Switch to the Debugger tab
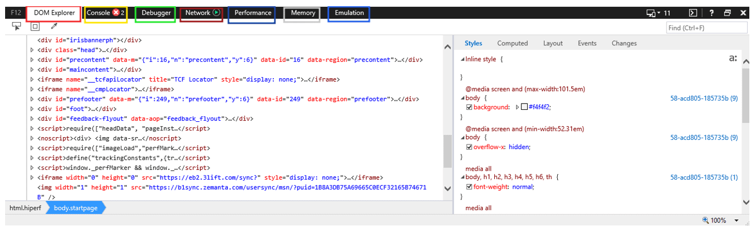The image size is (755, 230). [x=156, y=13]
